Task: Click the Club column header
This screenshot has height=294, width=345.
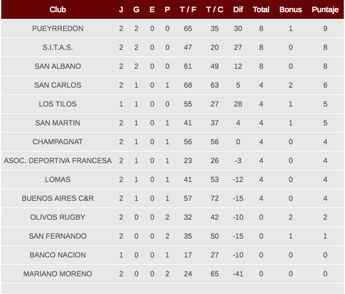Action: (x=58, y=10)
